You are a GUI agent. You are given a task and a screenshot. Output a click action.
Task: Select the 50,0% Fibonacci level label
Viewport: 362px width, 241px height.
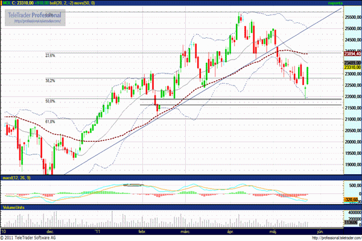pos(51,101)
